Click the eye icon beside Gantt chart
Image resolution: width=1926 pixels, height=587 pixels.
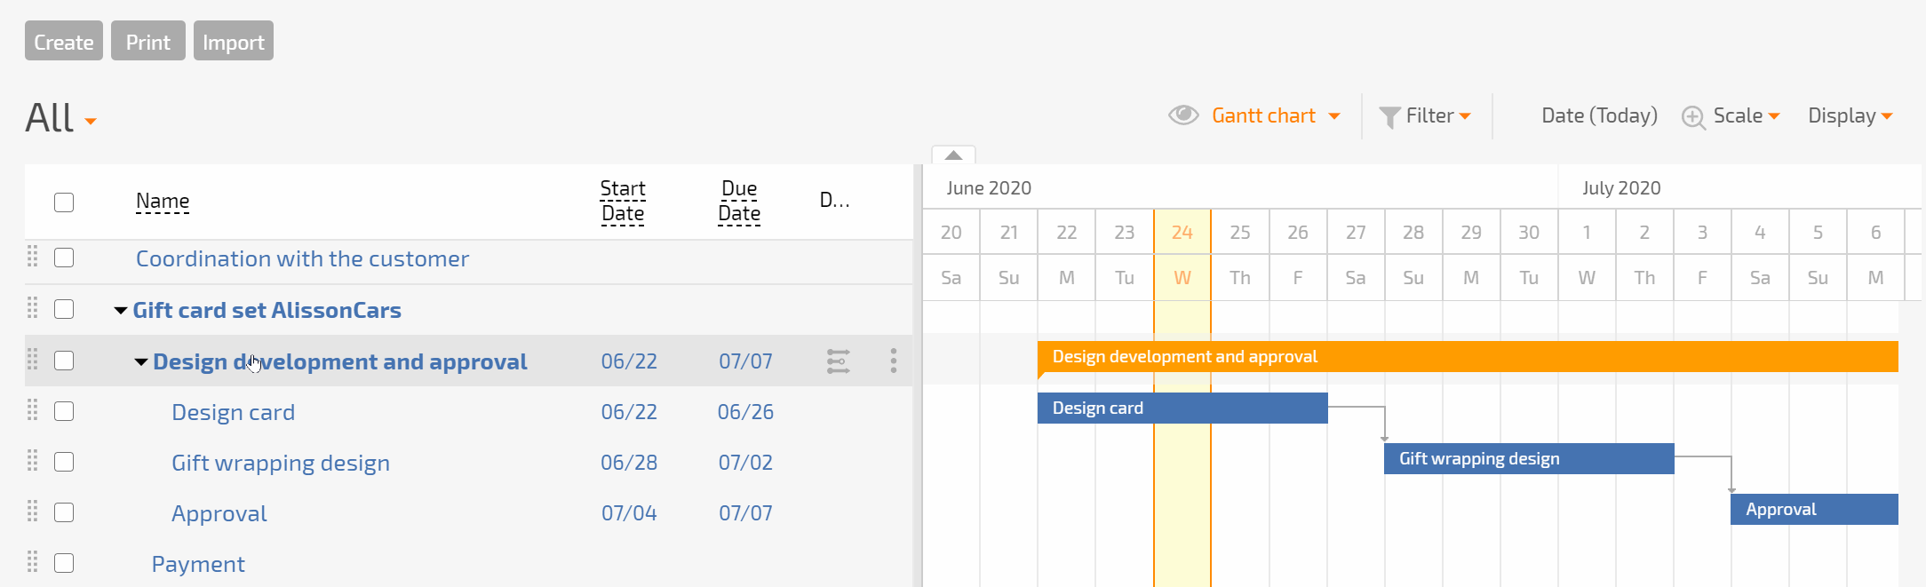1183,115
